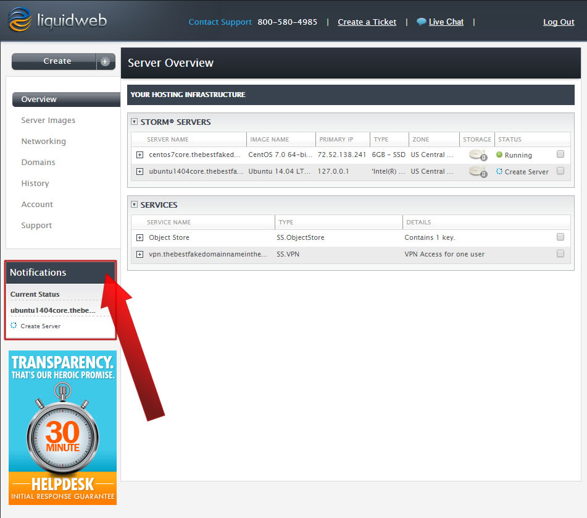Click spinner icon beside Create Server status in table

[499, 171]
